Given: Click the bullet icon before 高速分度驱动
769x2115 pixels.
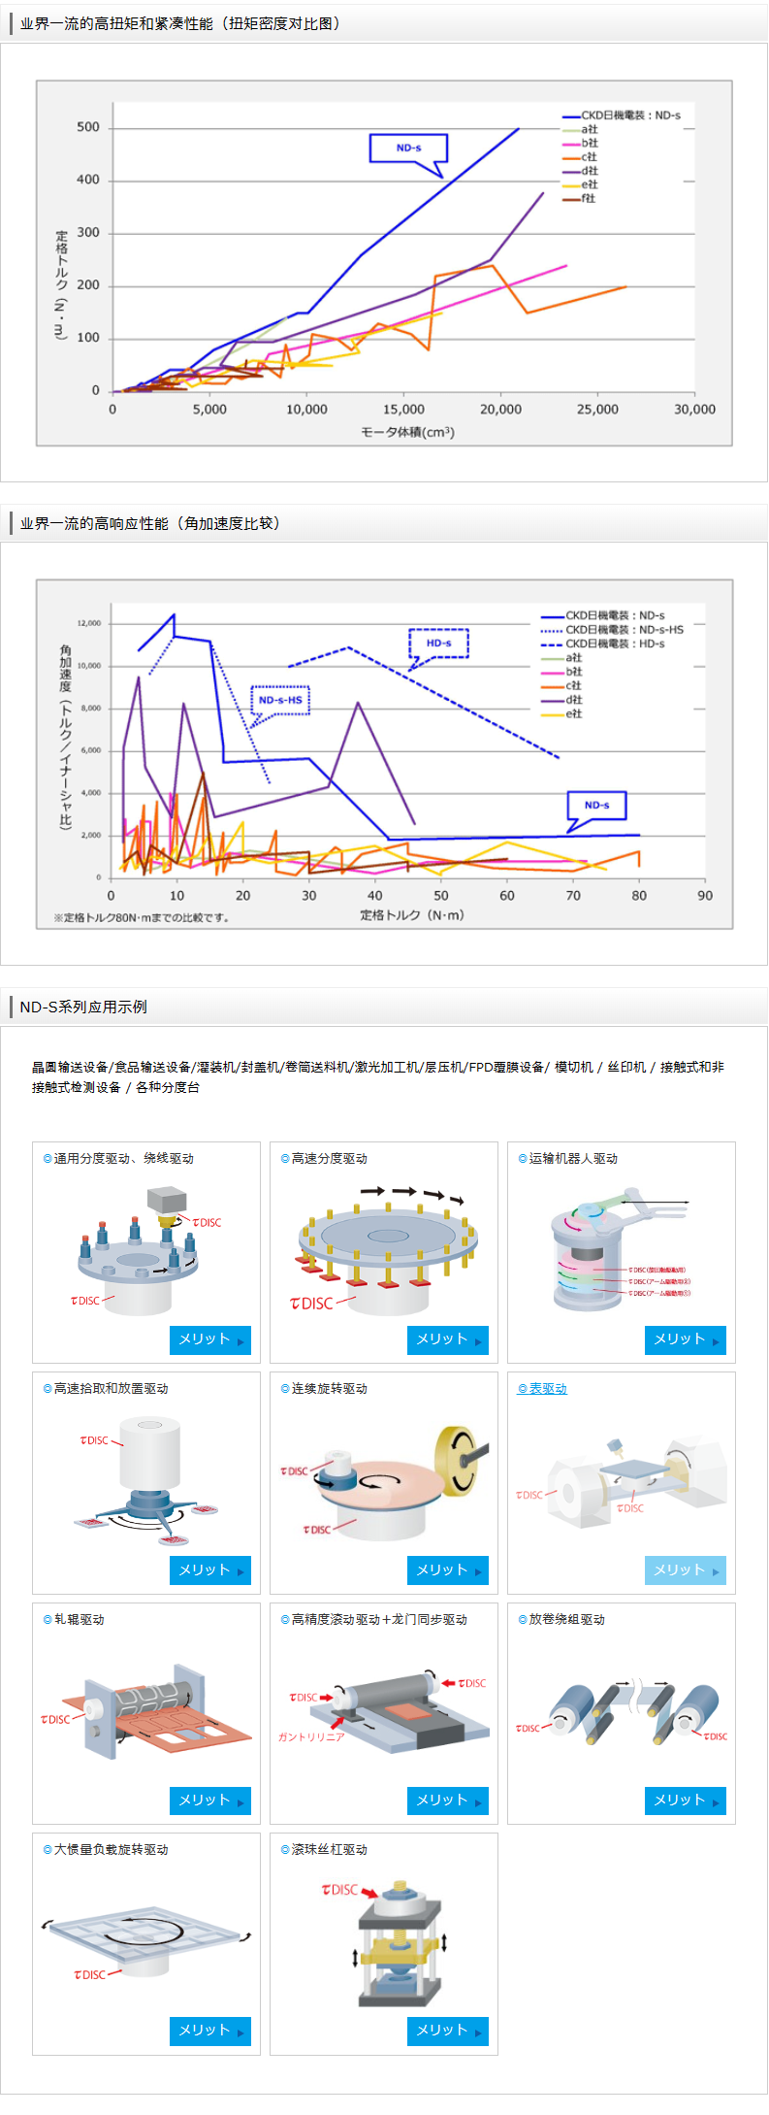Looking at the screenshot, I should coord(285,1159).
